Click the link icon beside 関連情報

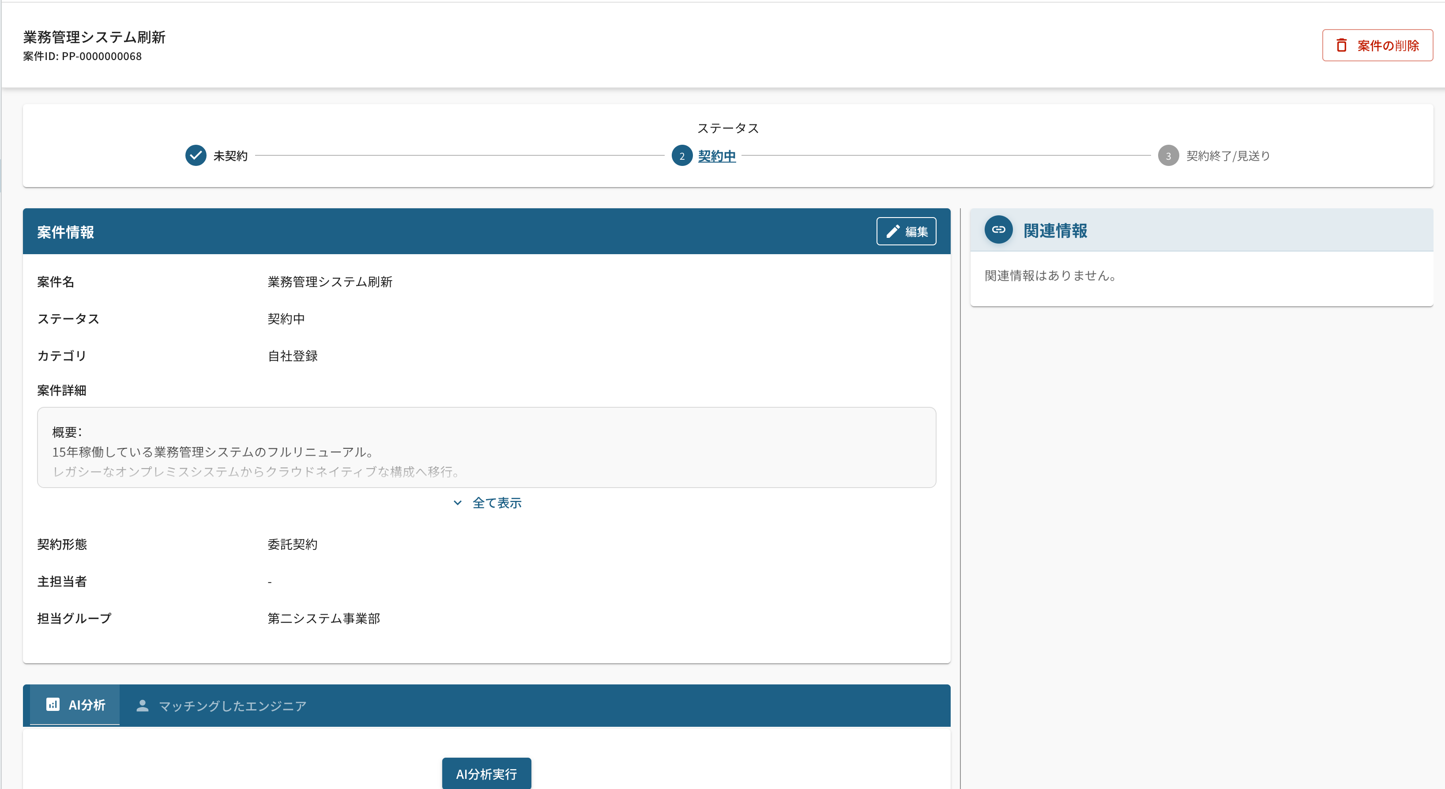pos(998,230)
